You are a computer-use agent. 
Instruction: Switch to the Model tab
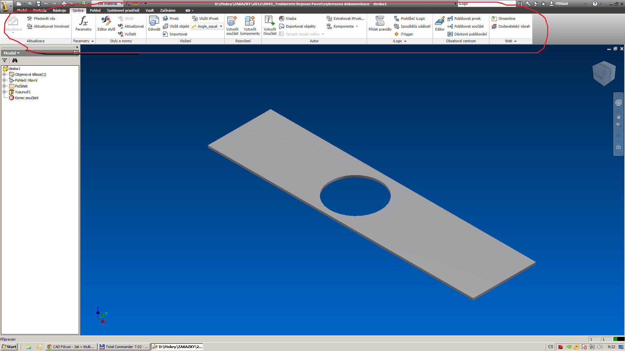22,10
